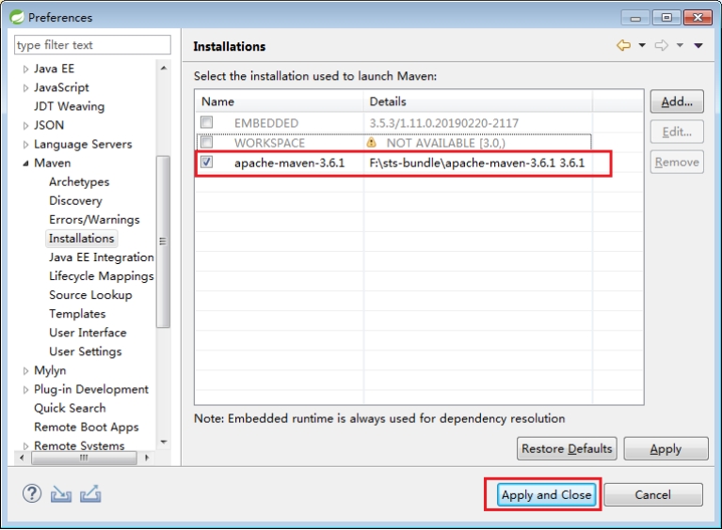This screenshot has height=530, width=722.
Task: Click the Remove button
Action: [677, 162]
